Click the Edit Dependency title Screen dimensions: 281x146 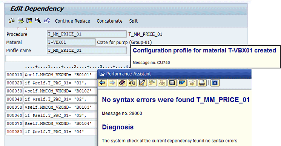click(37, 9)
